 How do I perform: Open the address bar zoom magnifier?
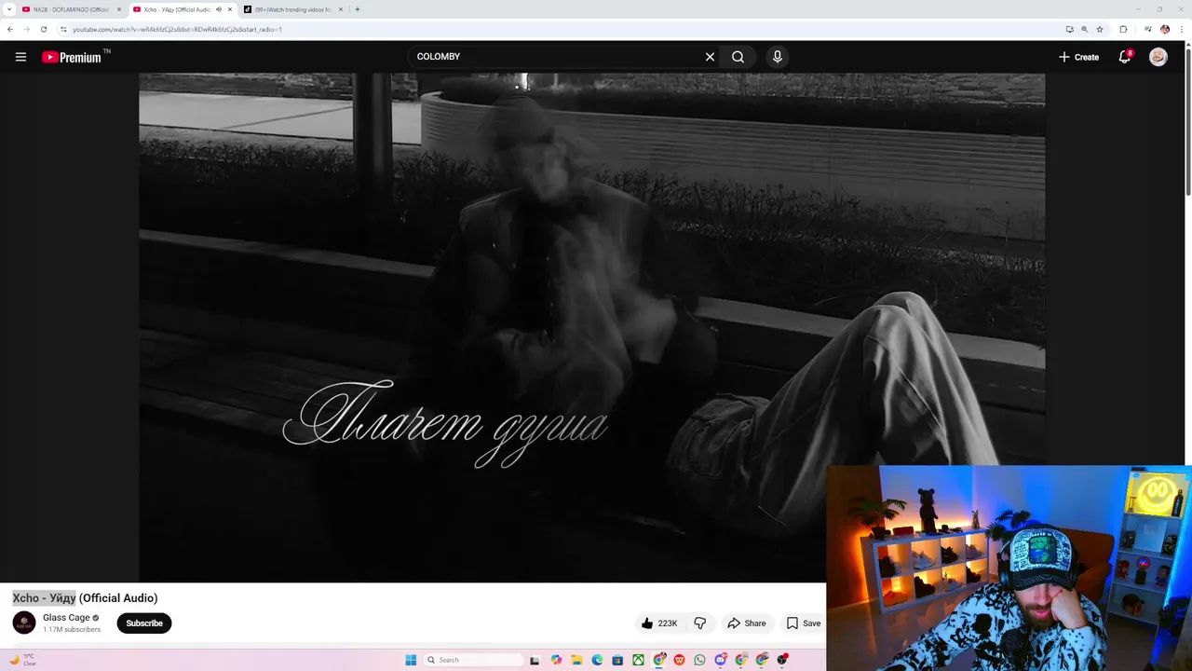point(1084,29)
